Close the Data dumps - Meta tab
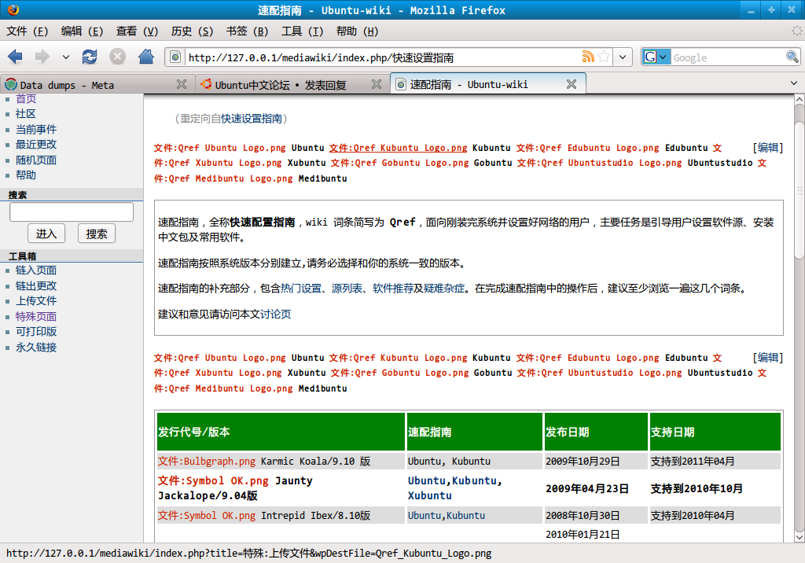The image size is (805, 563). point(182,84)
